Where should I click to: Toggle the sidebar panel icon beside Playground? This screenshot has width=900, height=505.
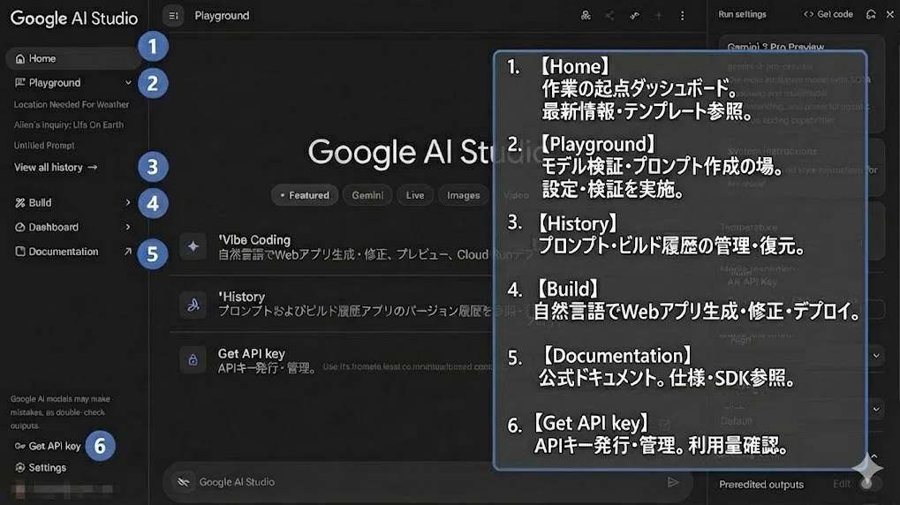173,16
